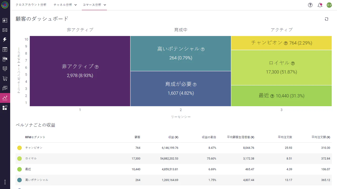Sort by 収益の割合 column header
Viewport: 337px width, 189px height.
click(x=209, y=137)
